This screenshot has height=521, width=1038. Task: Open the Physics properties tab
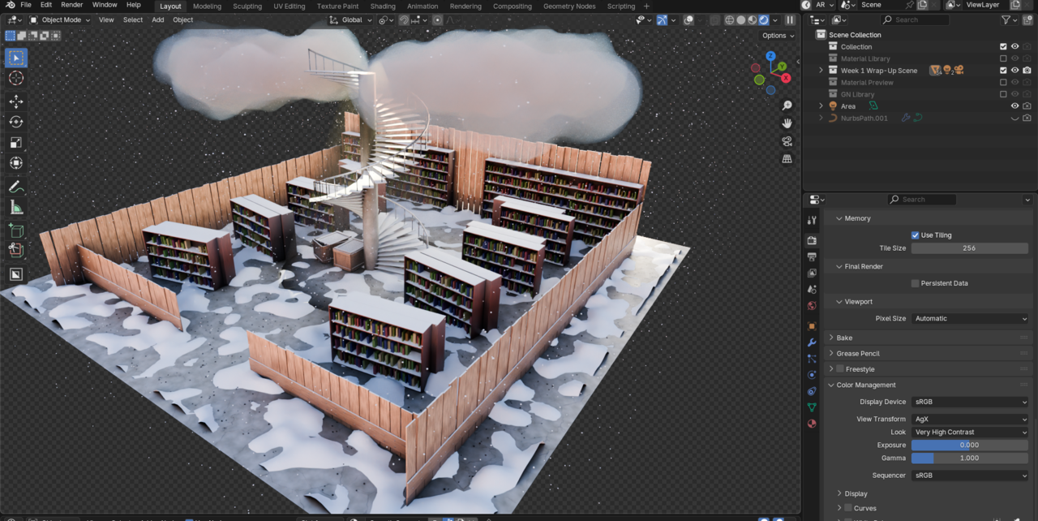tap(812, 375)
